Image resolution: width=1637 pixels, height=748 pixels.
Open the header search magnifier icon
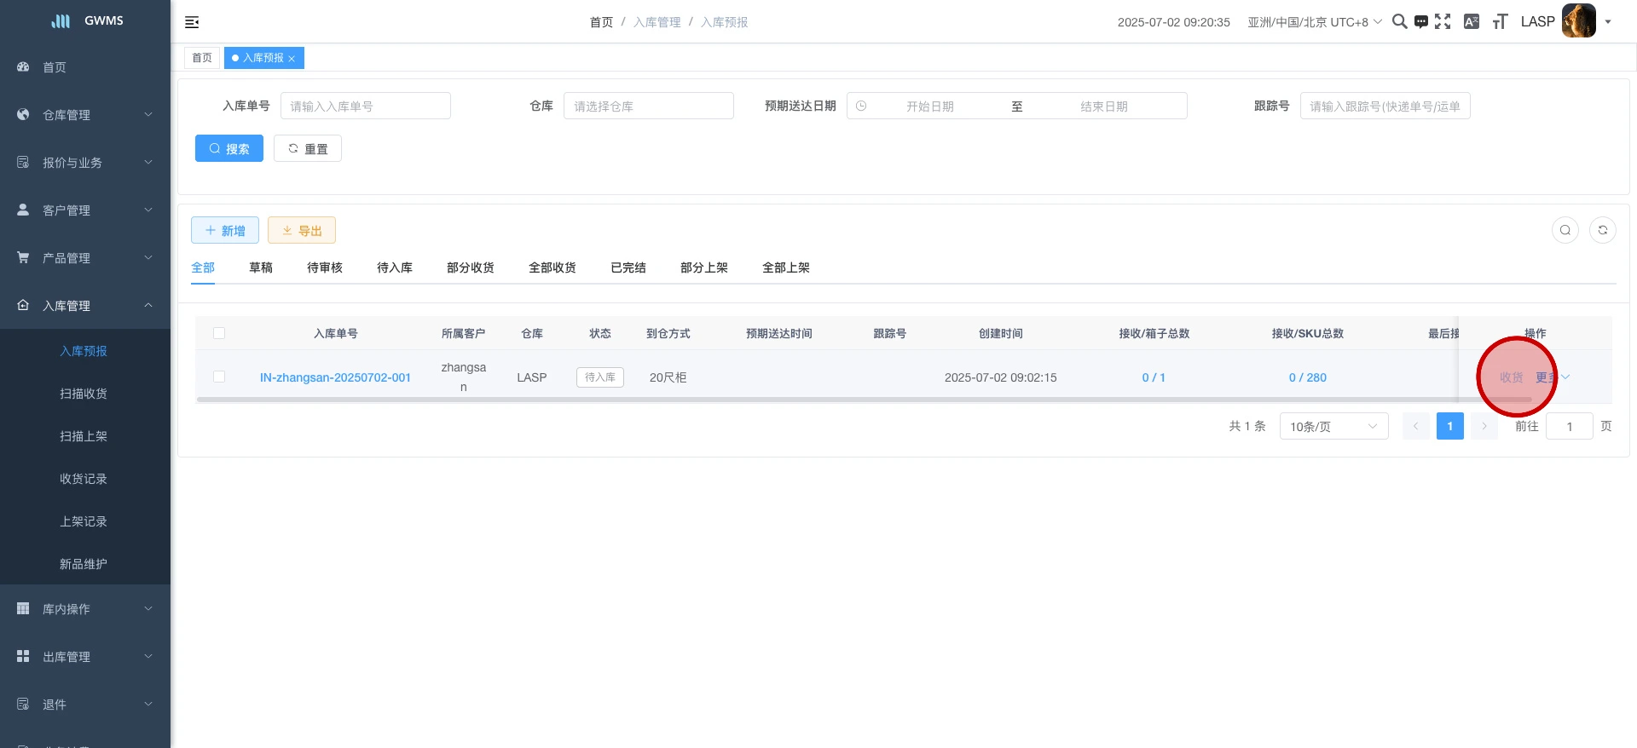1399,21
